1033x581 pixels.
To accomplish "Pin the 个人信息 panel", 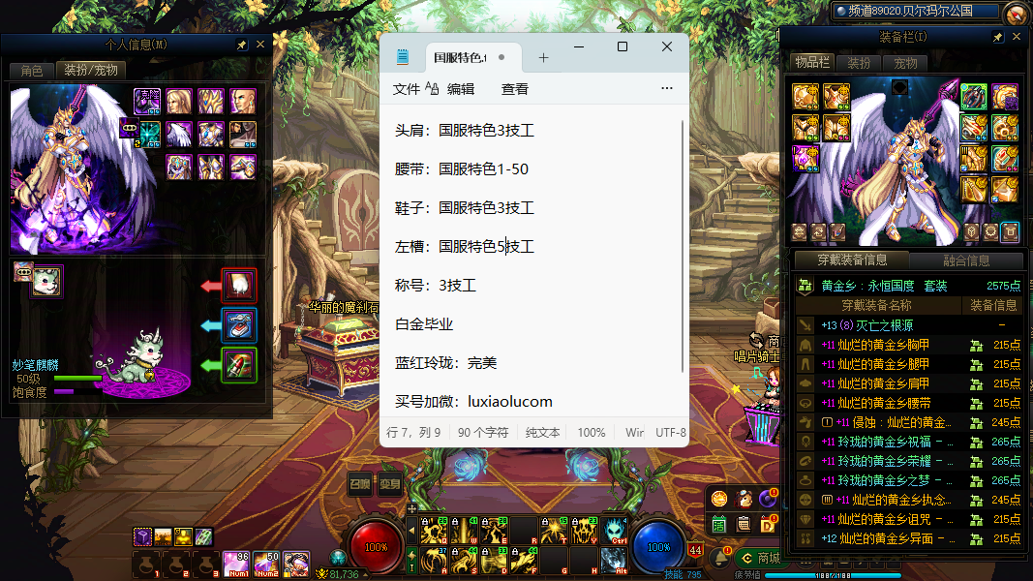I will [x=242, y=45].
